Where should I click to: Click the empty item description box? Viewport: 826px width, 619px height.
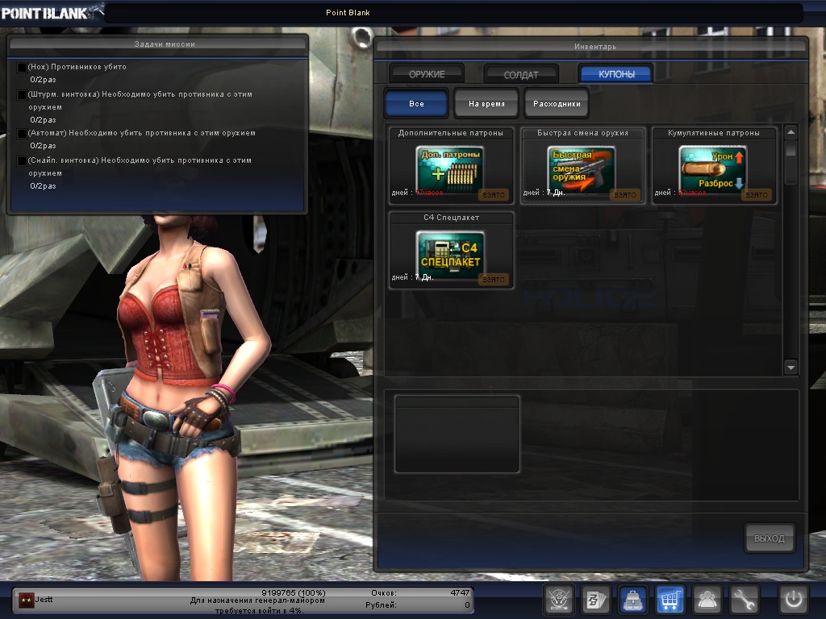[x=457, y=434]
